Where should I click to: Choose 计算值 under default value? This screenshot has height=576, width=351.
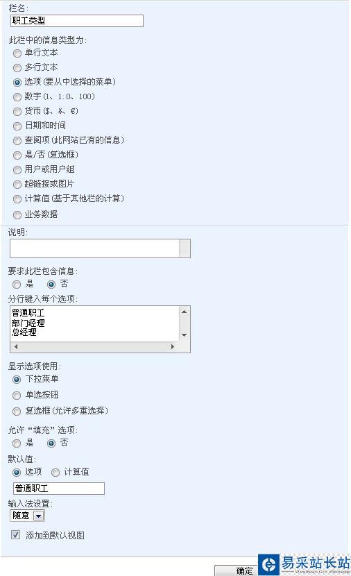click(x=55, y=473)
